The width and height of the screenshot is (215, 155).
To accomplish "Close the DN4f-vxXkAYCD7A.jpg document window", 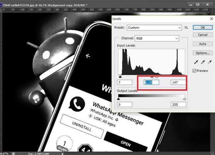I will click(x=207, y=5).
